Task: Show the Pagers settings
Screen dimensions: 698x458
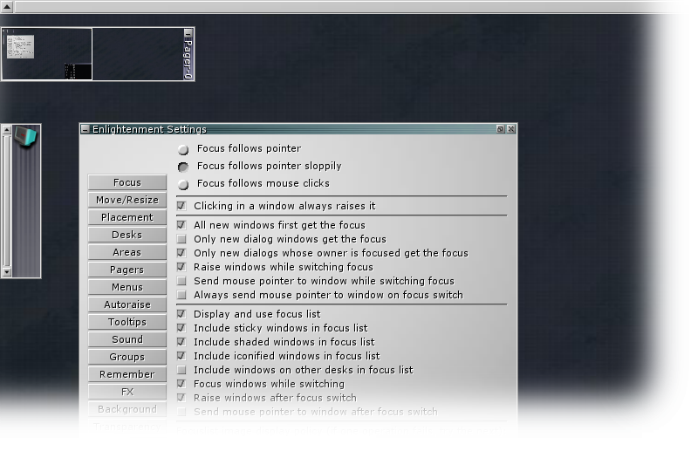Action: (127, 270)
